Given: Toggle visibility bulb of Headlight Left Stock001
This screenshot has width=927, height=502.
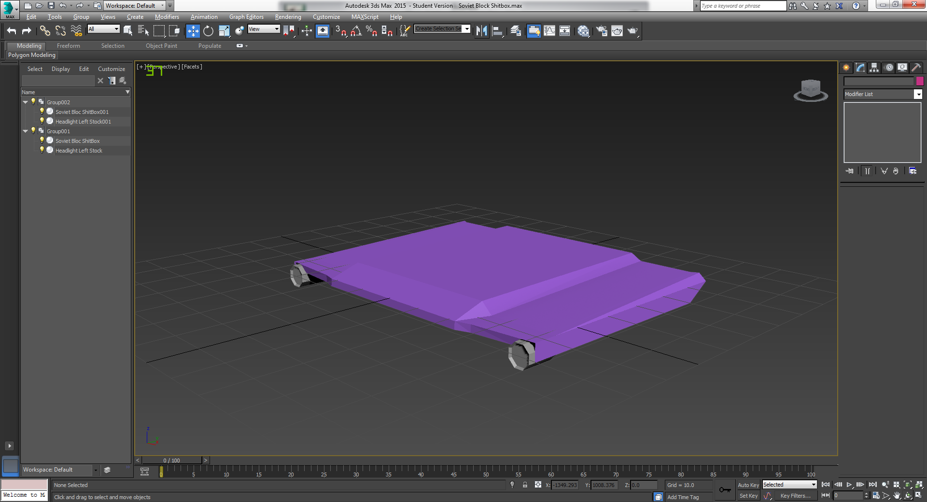Looking at the screenshot, I should coord(42,121).
